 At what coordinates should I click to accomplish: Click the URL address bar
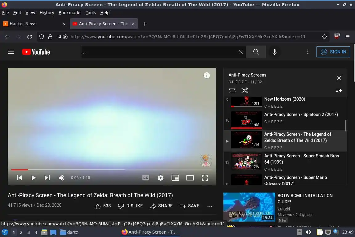coord(188,37)
